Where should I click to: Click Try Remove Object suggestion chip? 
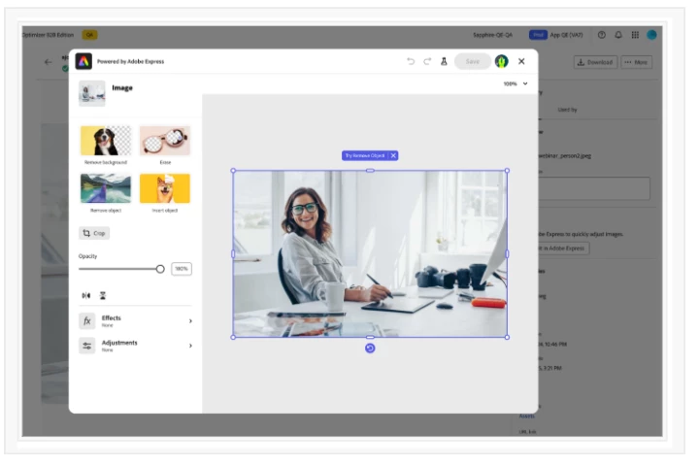365,155
